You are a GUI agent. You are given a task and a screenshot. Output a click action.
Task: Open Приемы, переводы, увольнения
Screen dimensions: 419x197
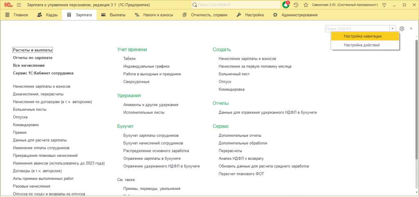tap(152, 189)
